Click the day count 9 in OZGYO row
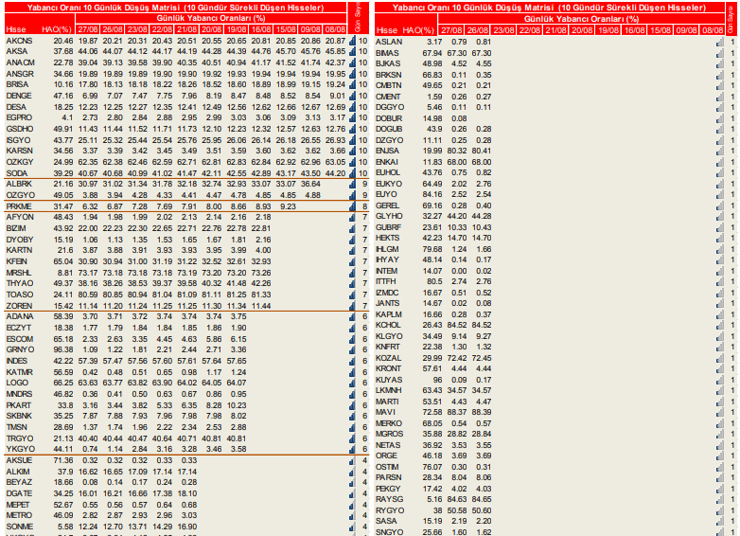Image resolution: width=740 pixels, height=536 pixels. point(365,195)
